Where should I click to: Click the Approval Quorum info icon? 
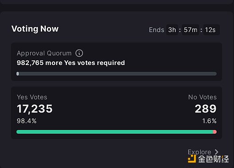click(x=79, y=53)
